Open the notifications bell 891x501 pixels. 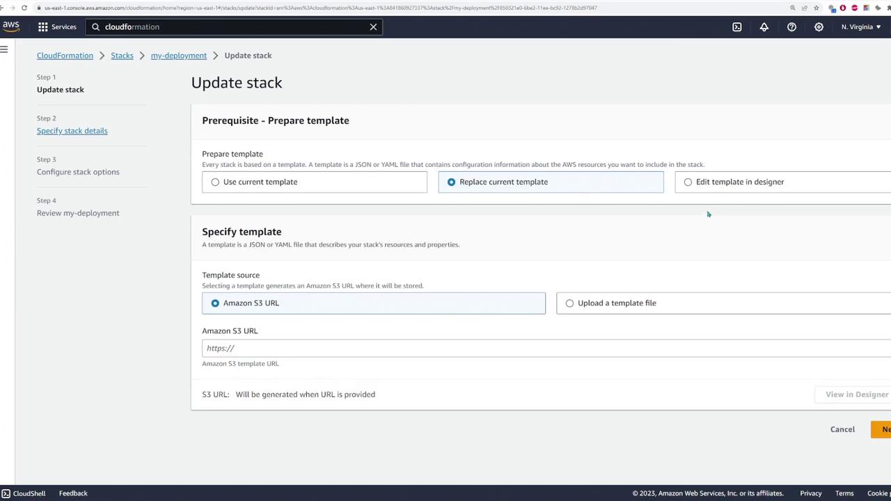click(764, 26)
